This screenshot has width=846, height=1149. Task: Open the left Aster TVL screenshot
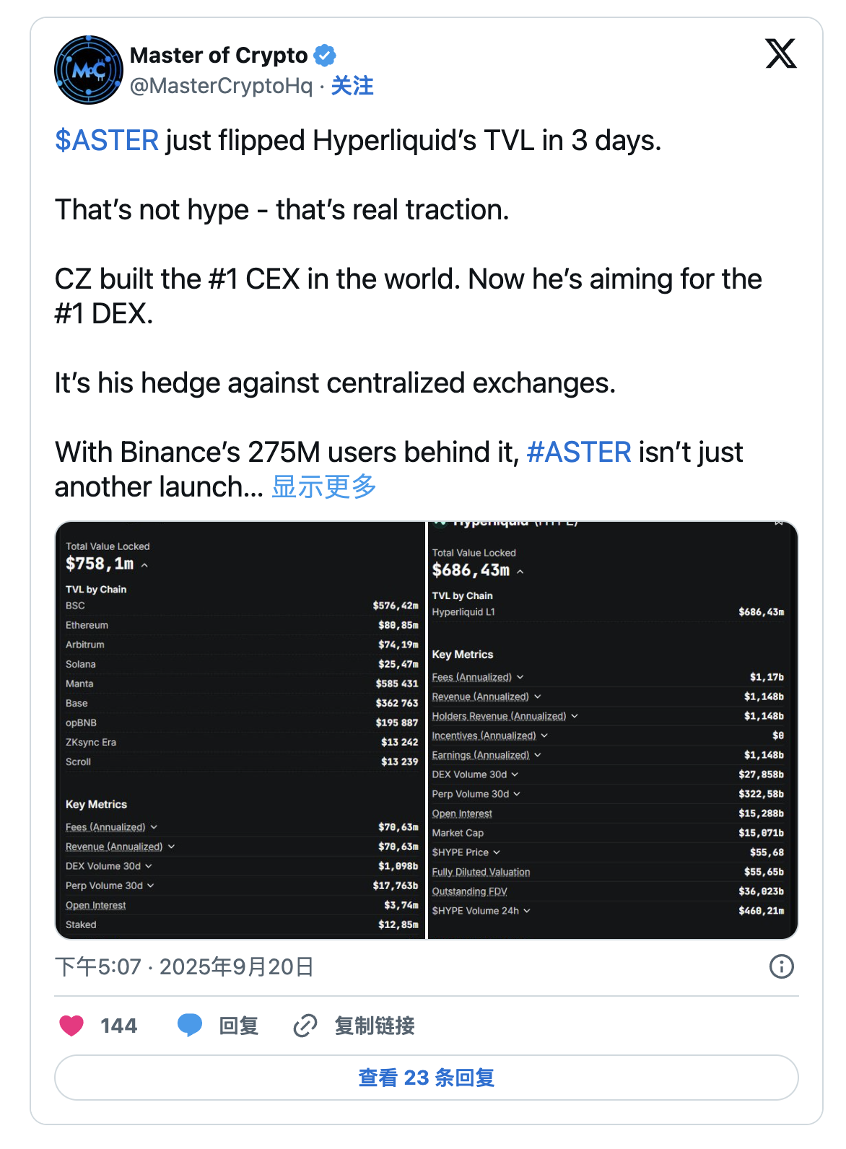240,730
